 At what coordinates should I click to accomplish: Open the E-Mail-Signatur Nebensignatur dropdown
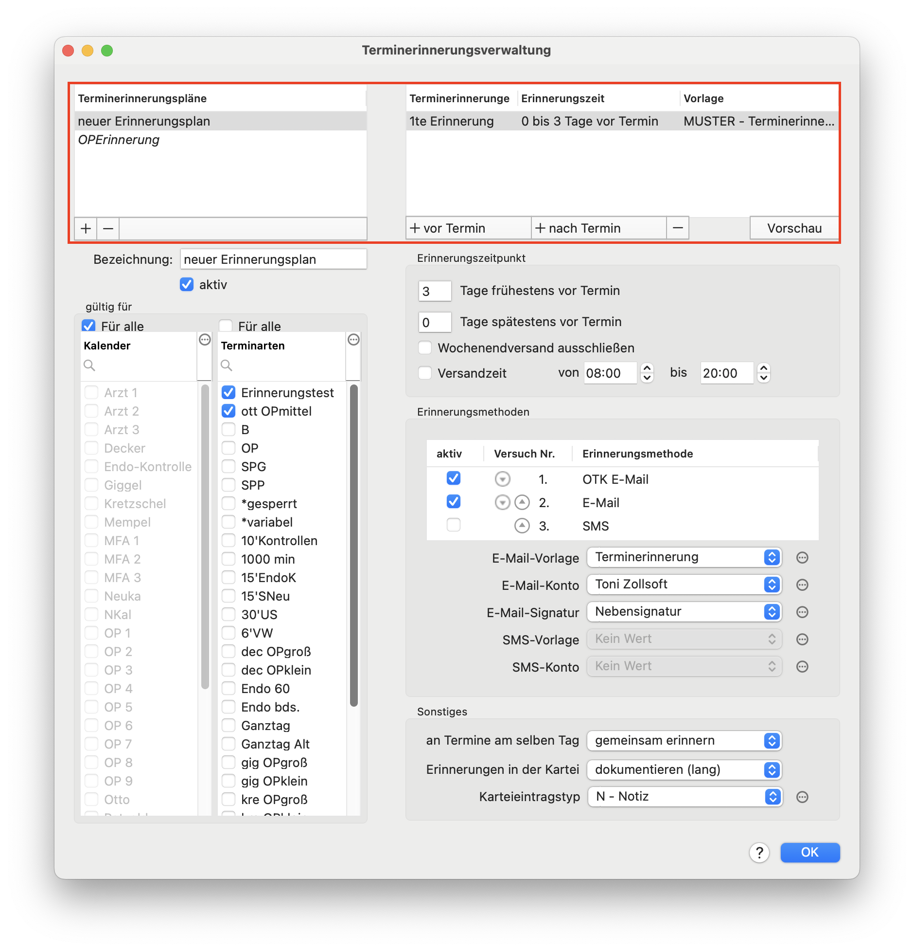[x=684, y=612]
